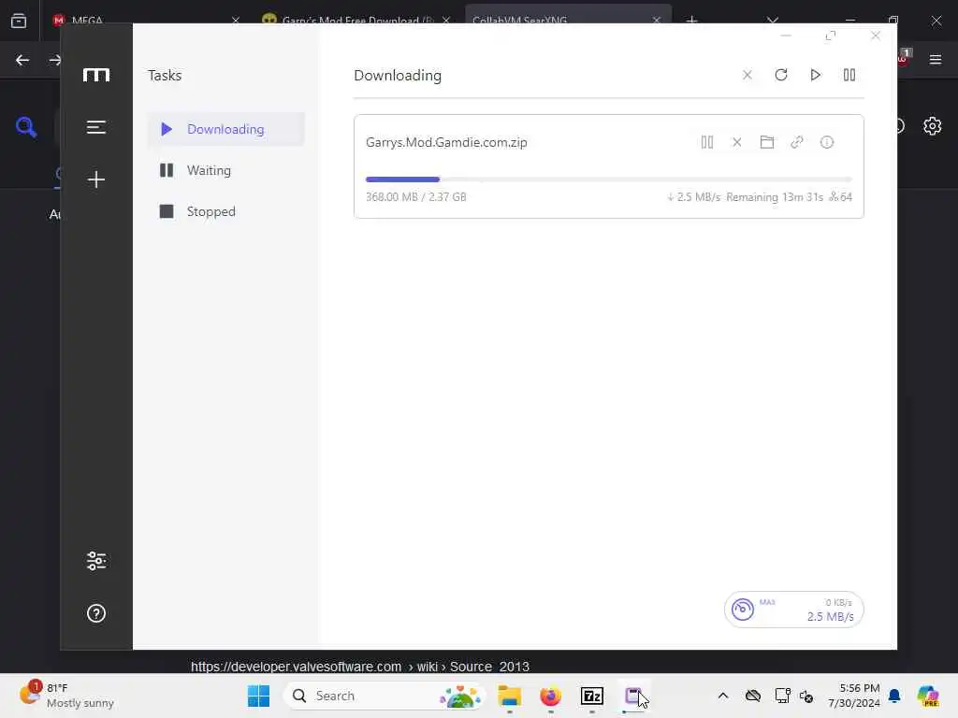Pause the Garrys.Mod.Gamdie.com.zip download
This screenshot has width=958, height=718.
point(707,142)
